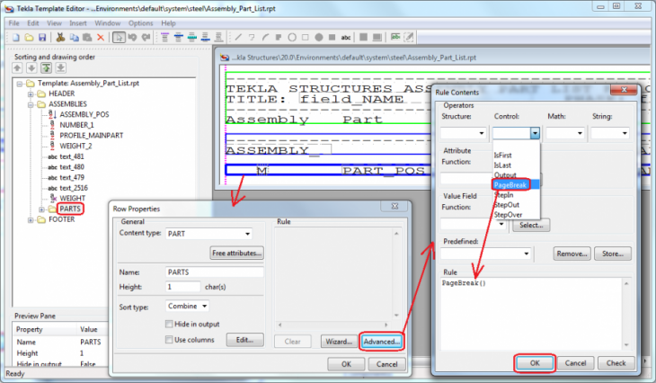Click the Move Down sorting arrow
The image size is (656, 383).
coord(31,67)
